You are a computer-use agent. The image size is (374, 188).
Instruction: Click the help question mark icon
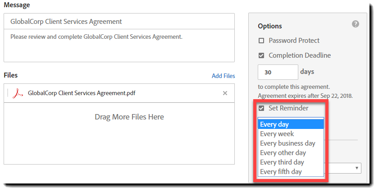pyautogui.click(x=356, y=24)
